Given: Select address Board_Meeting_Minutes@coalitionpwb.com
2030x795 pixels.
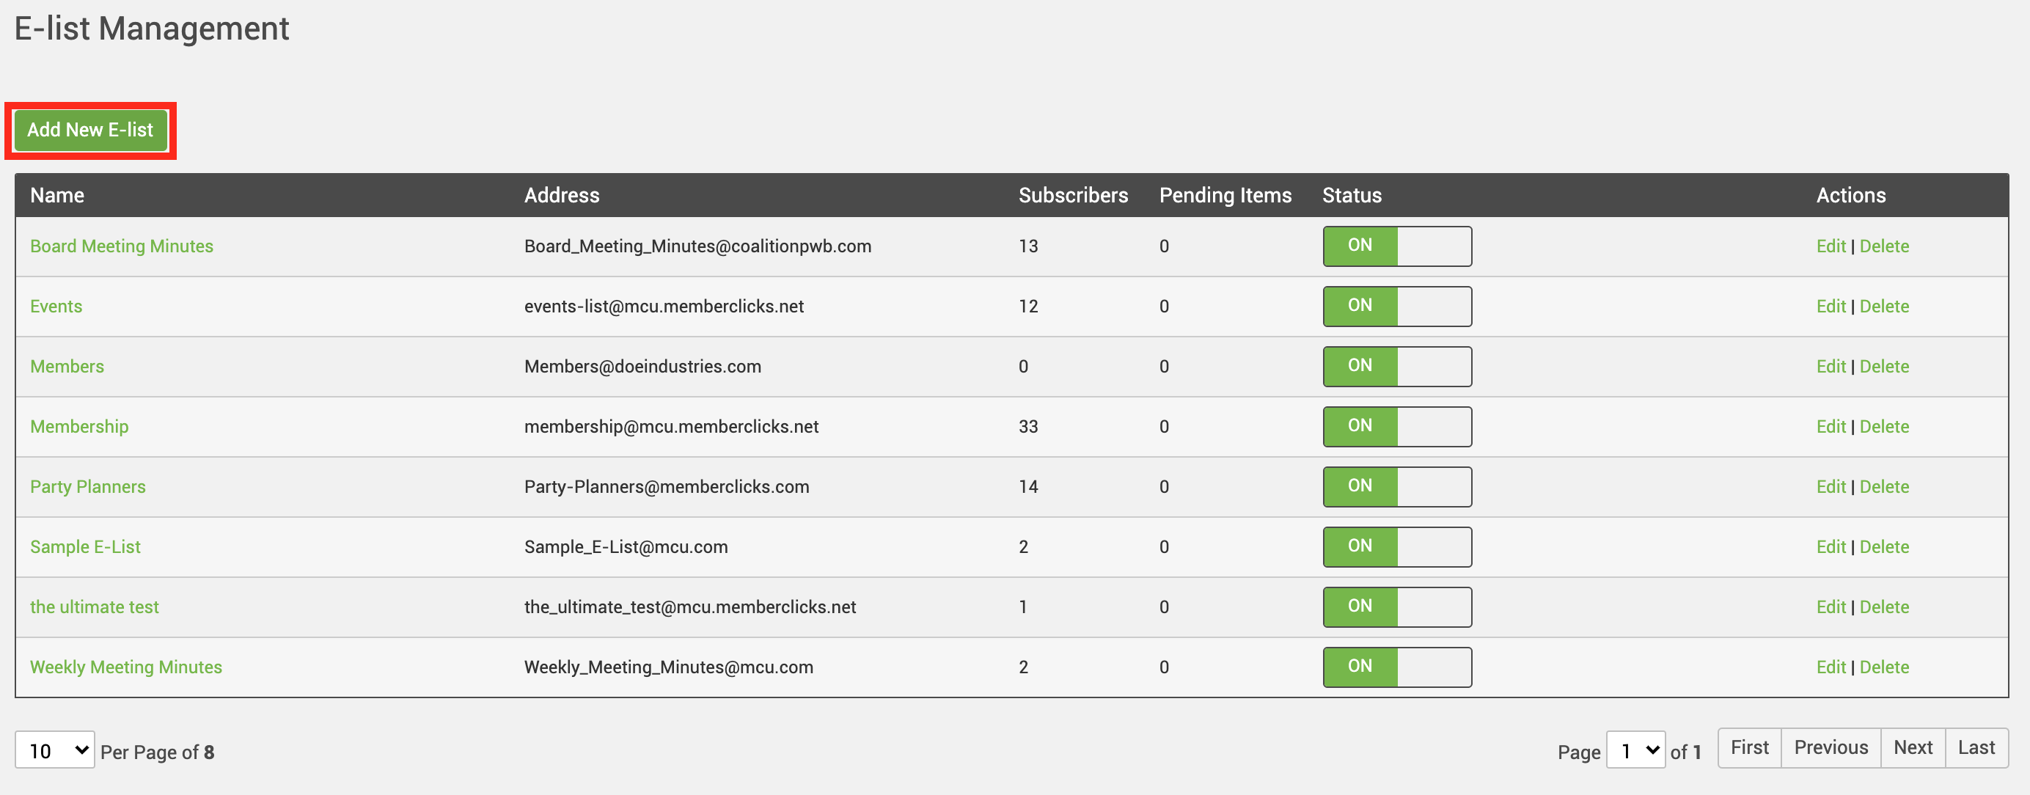Looking at the screenshot, I should pos(698,246).
